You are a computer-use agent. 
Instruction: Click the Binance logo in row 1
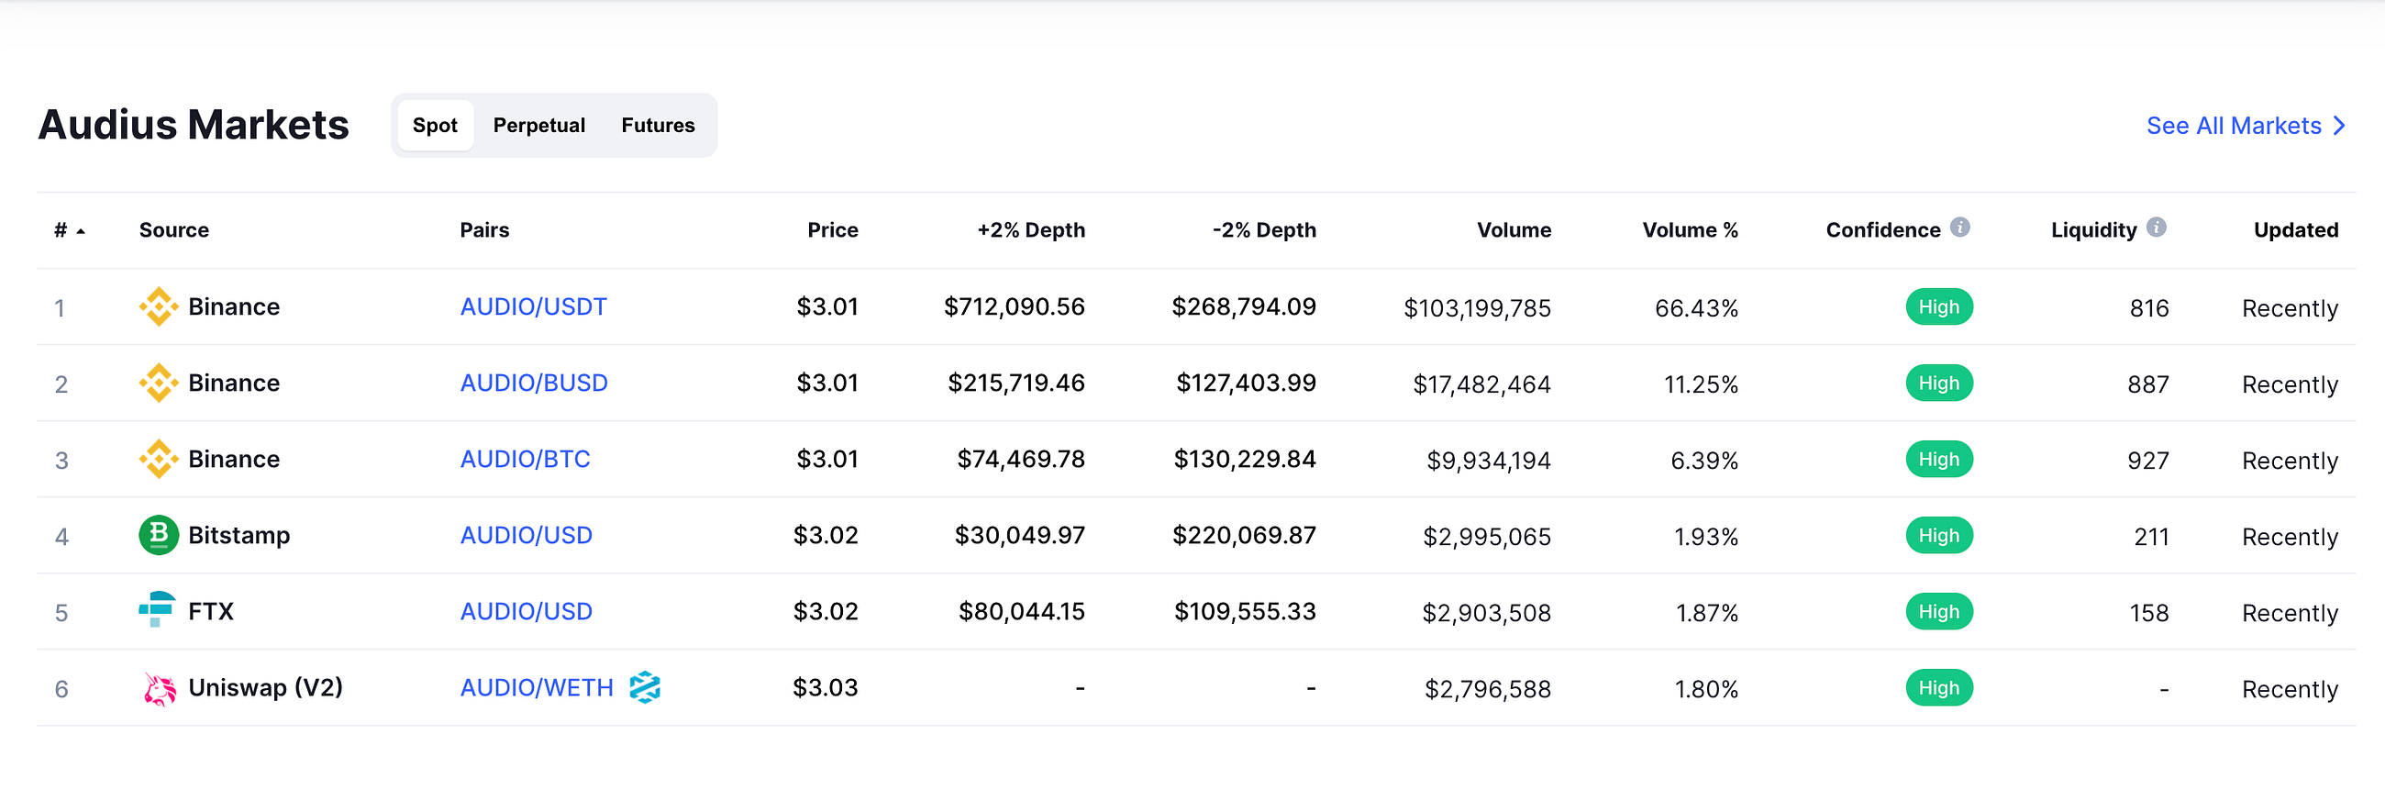coord(159,306)
